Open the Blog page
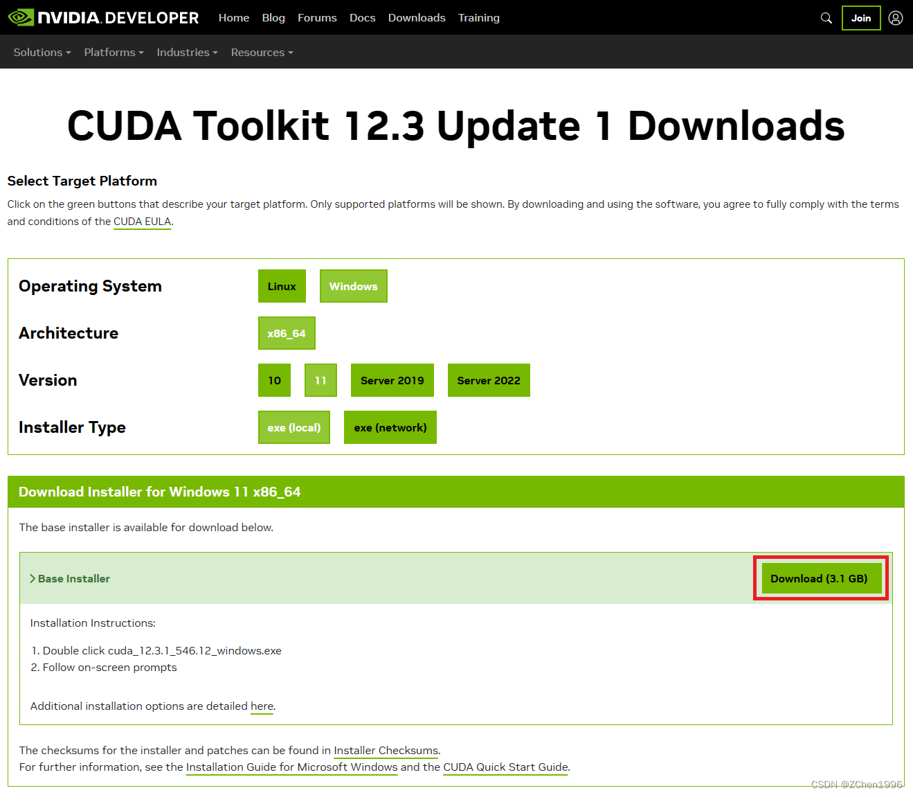This screenshot has height=795, width=913. [273, 18]
